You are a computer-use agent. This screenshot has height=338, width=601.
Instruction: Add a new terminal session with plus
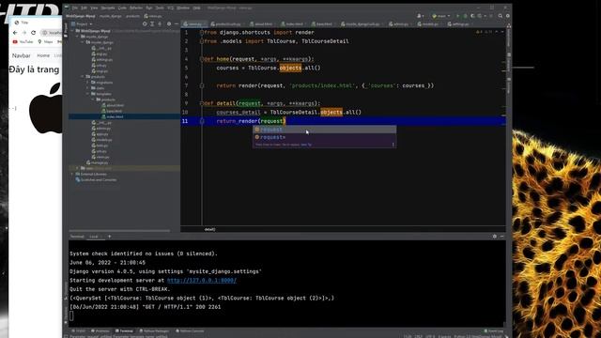point(109,237)
